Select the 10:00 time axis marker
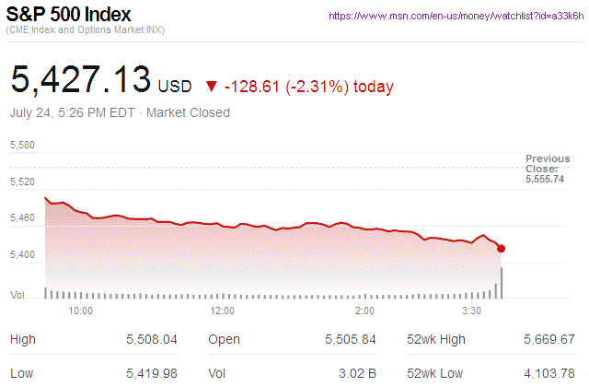 tap(81, 311)
